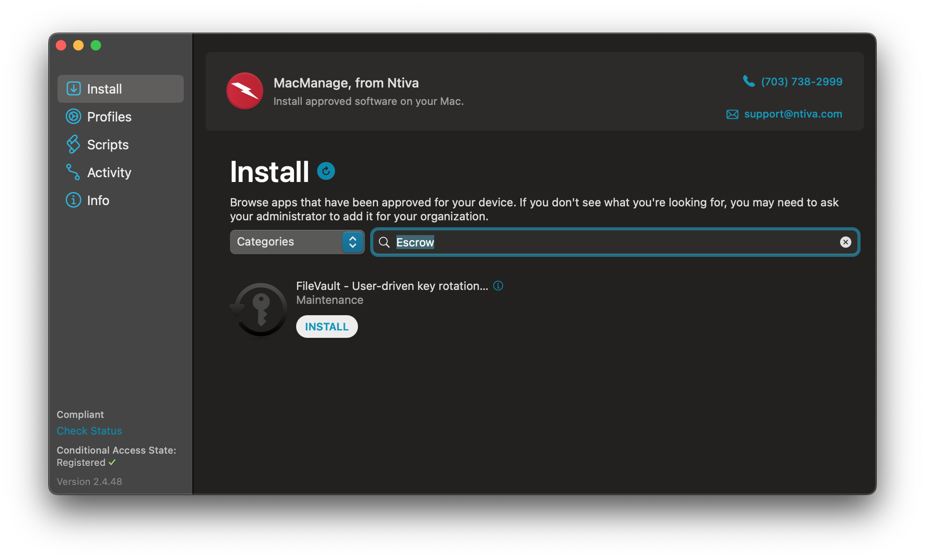Click the Install sidebar download icon
This screenshot has width=925, height=559.
[73, 89]
